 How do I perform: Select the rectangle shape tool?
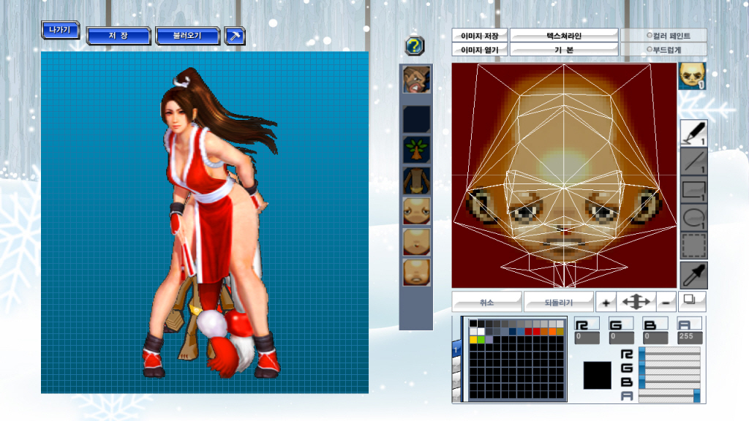point(693,189)
